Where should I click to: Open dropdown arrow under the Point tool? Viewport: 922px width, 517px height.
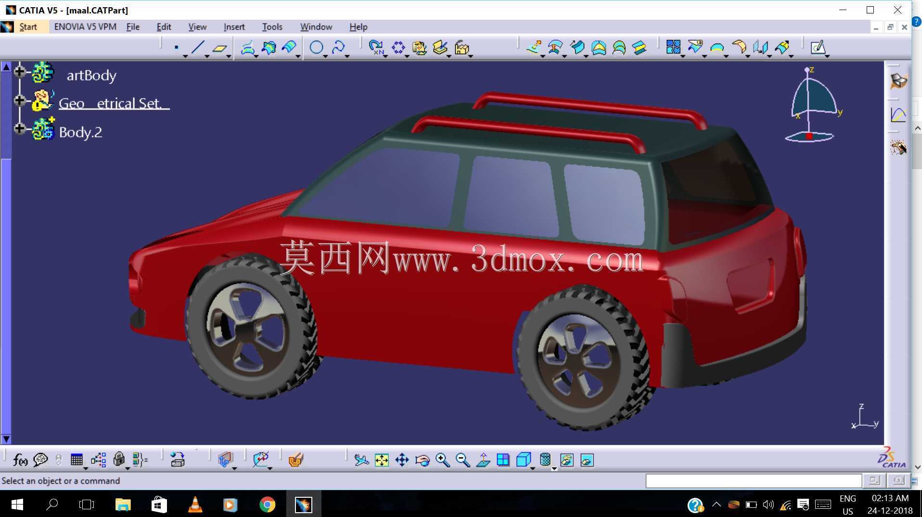coord(185,57)
